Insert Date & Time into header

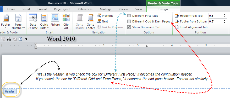pyautogui.click(x=33, y=21)
